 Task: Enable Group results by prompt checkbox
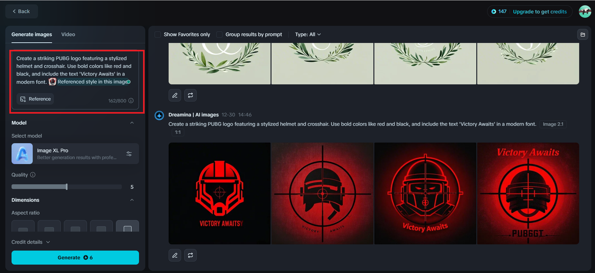[219, 34]
